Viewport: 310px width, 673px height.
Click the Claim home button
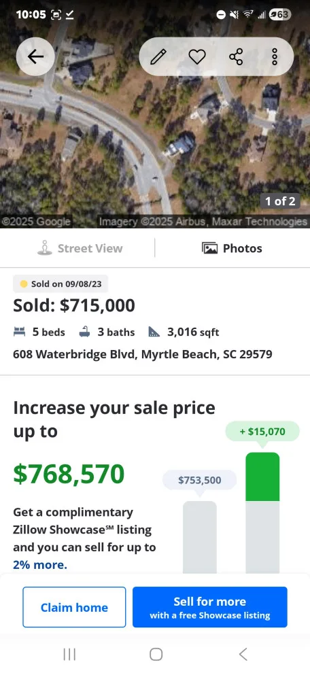pyautogui.click(x=74, y=607)
